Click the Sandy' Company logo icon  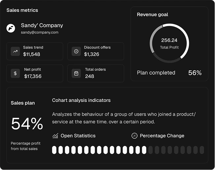coord(11,28)
